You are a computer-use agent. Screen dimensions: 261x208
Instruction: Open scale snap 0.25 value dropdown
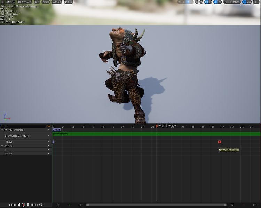tap(249, 2)
